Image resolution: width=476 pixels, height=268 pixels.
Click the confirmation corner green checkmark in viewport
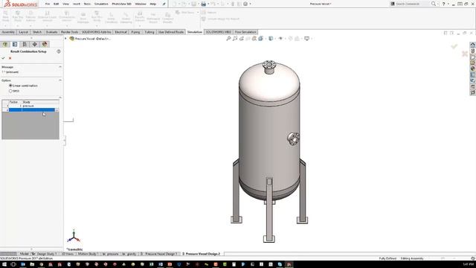pos(454,46)
